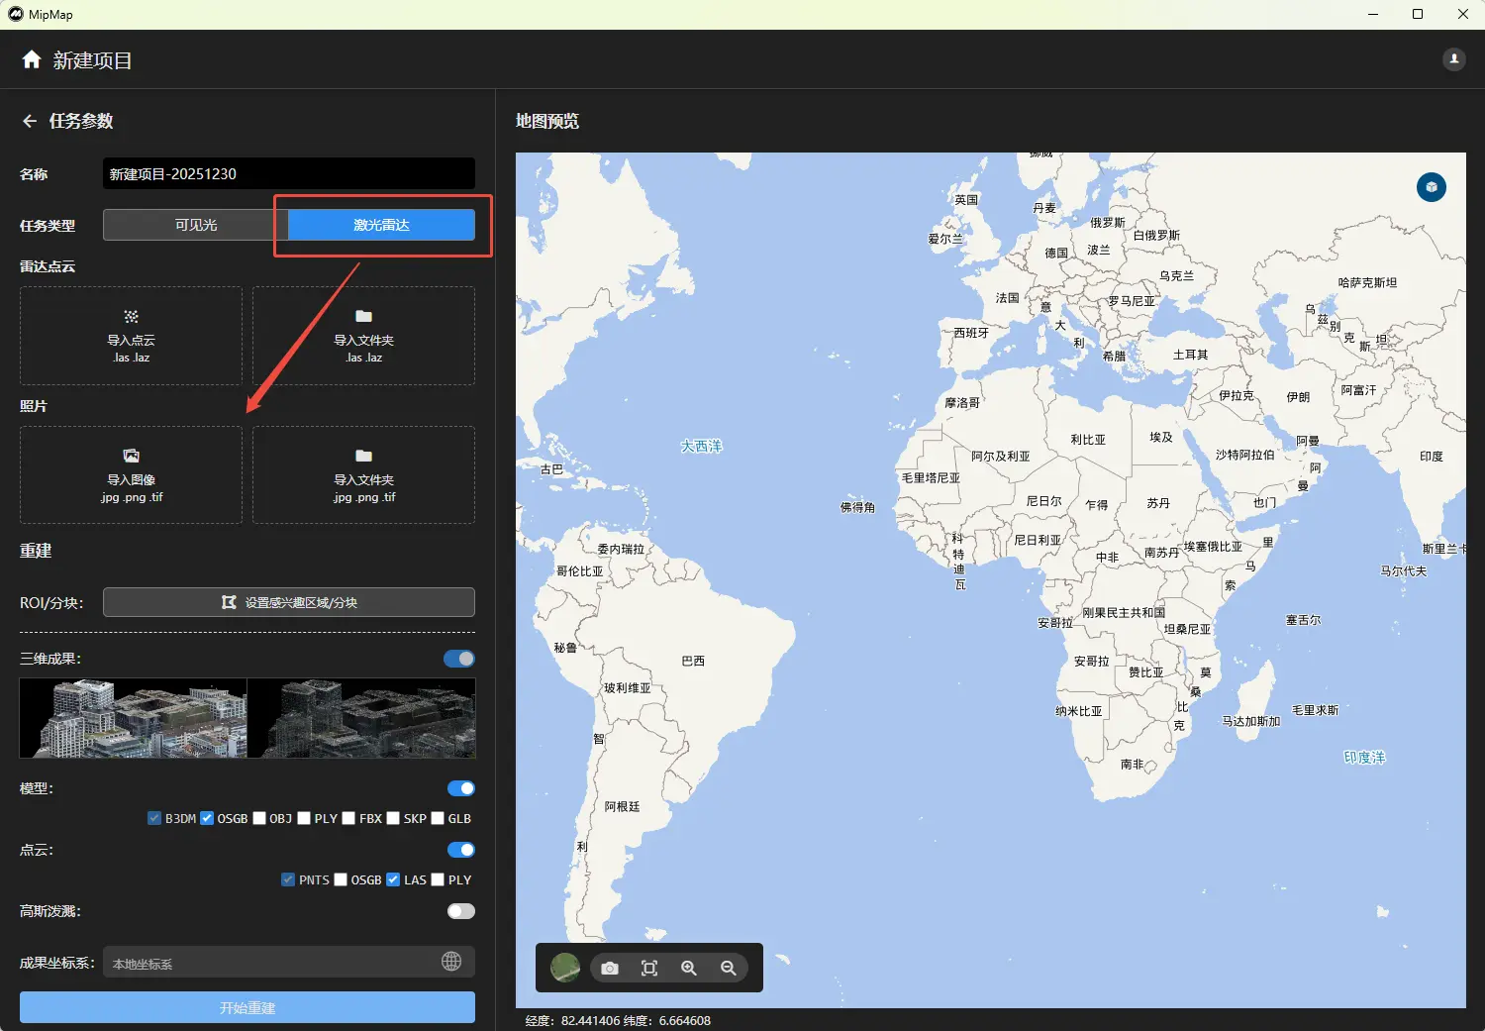Click the camera screenshot icon on map toolbar
Screen dimensions: 1485x1031
point(610,968)
